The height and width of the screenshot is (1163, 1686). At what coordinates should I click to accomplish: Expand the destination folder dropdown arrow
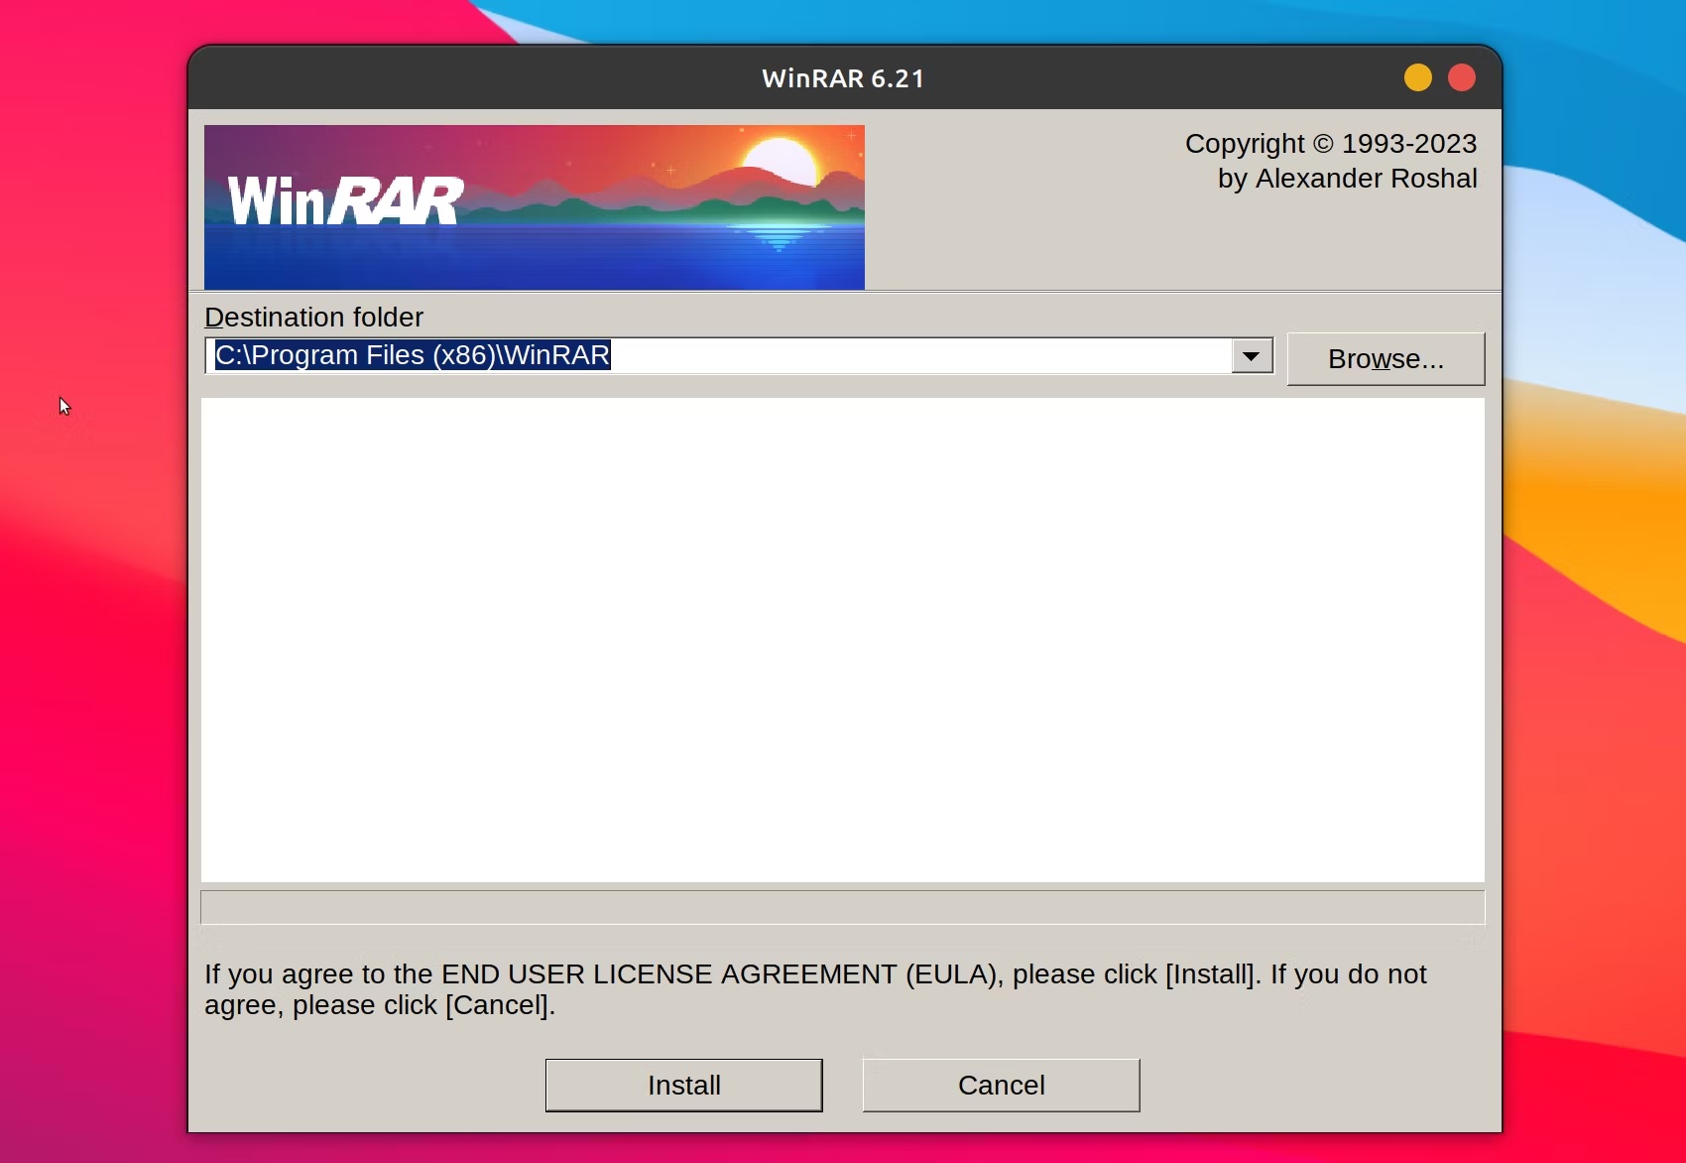tap(1252, 356)
